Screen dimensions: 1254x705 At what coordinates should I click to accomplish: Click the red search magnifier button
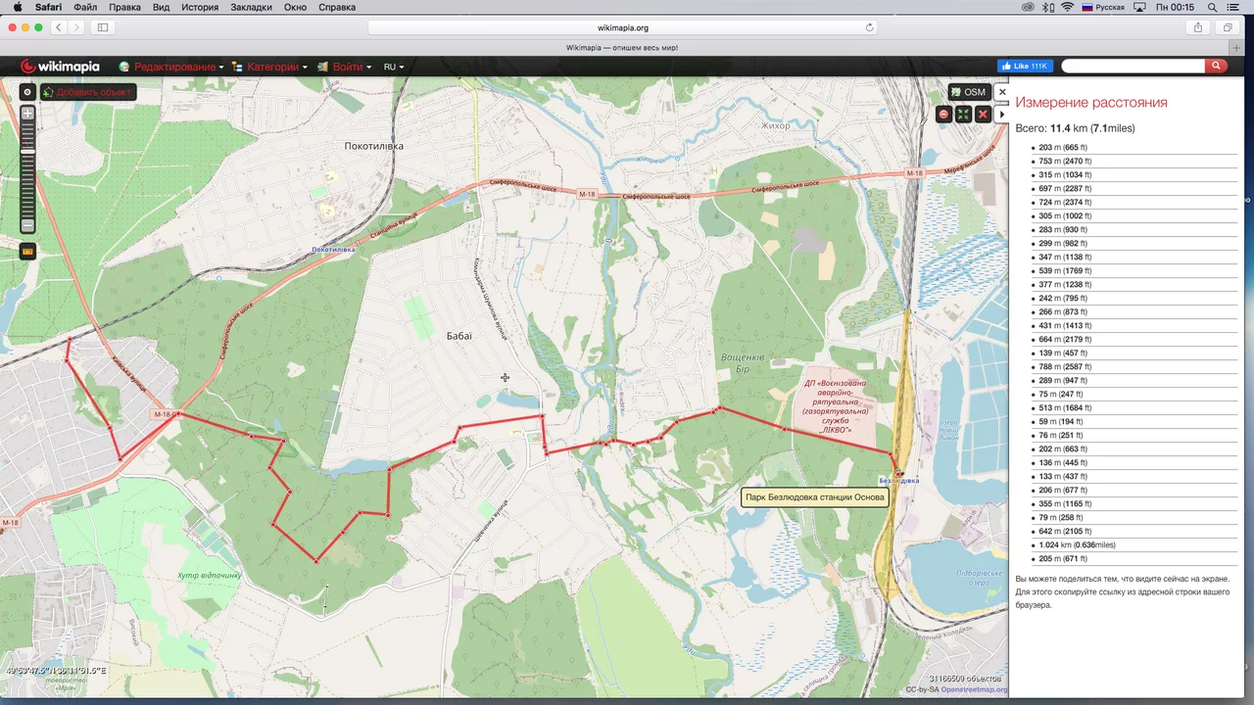[1216, 66]
